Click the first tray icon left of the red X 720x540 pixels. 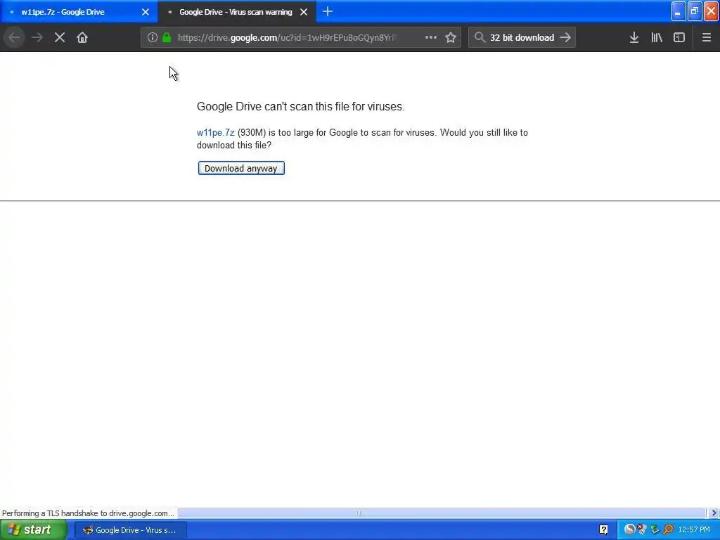click(x=629, y=529)
